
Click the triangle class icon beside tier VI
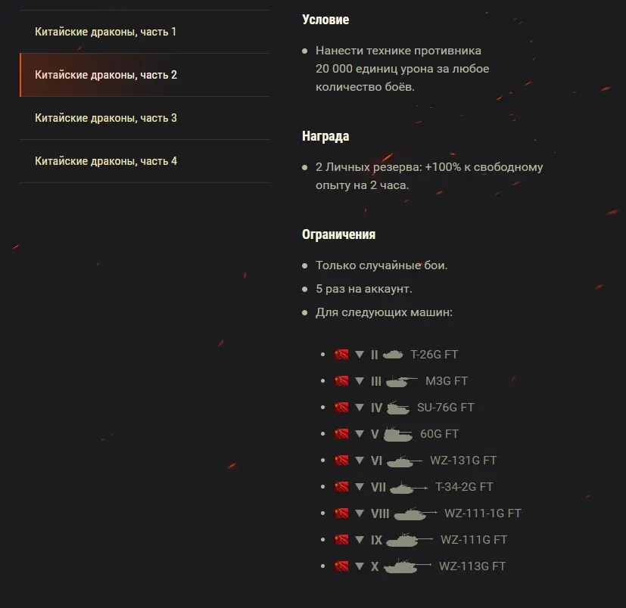[x=360, y=461]
